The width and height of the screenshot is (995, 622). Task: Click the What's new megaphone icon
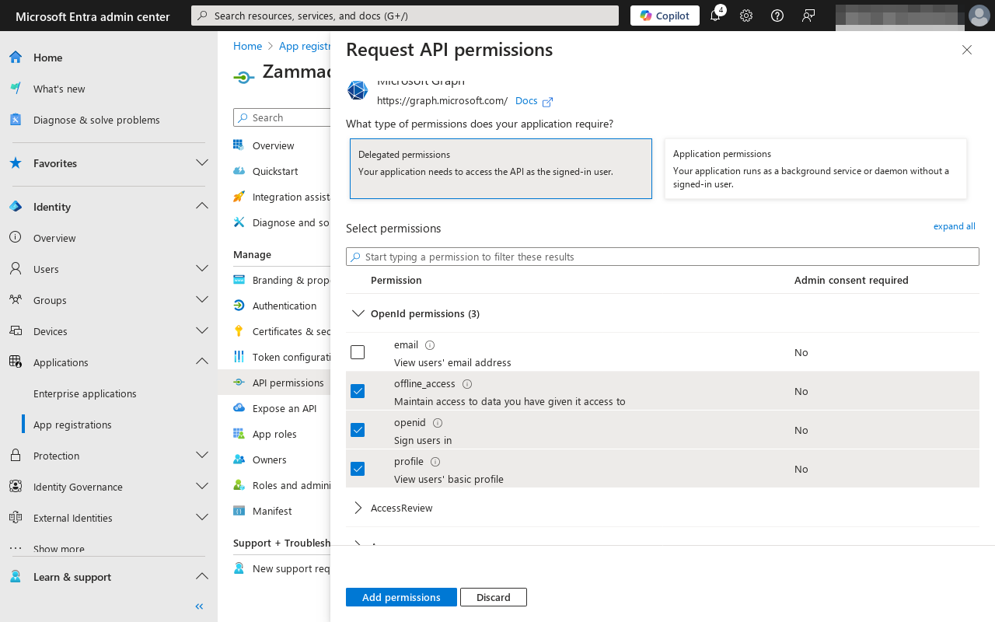16,89
